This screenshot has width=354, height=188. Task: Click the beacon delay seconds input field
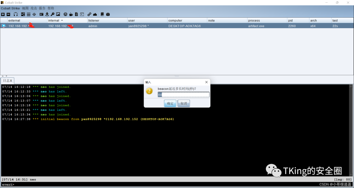(x=184, y=95)
